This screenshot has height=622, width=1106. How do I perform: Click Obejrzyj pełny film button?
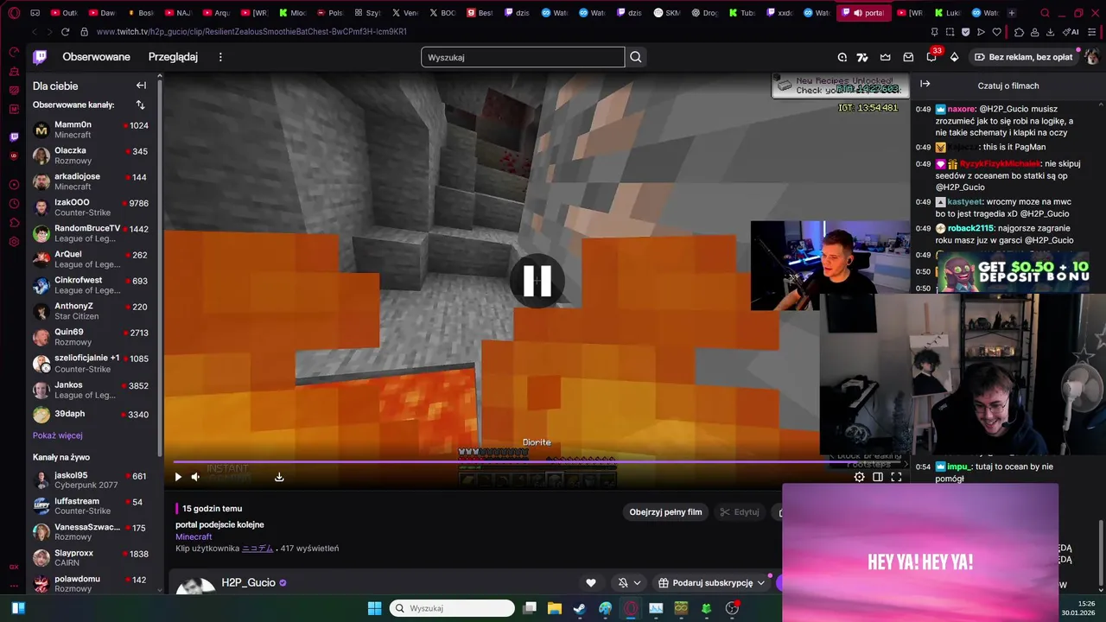(665, 512)
